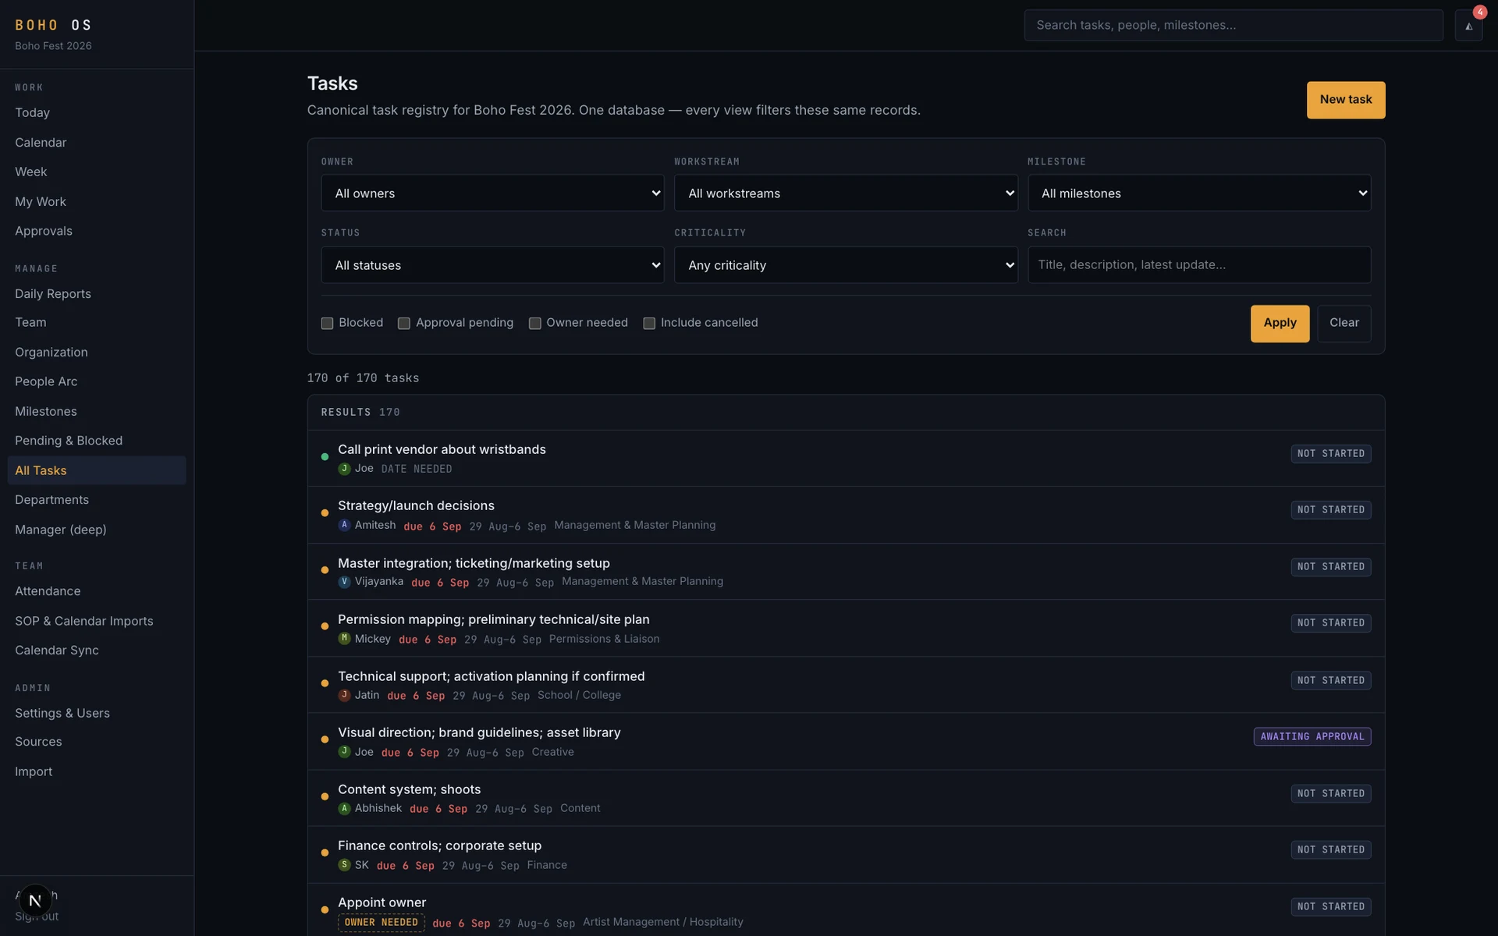Expand the Any criticality dropdown
Screen dimensions: 1498x936
(846, 265)
